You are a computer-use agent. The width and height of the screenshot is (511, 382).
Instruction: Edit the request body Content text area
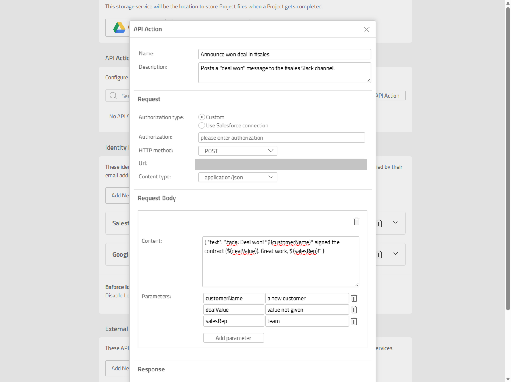click(x=281, y=262)
